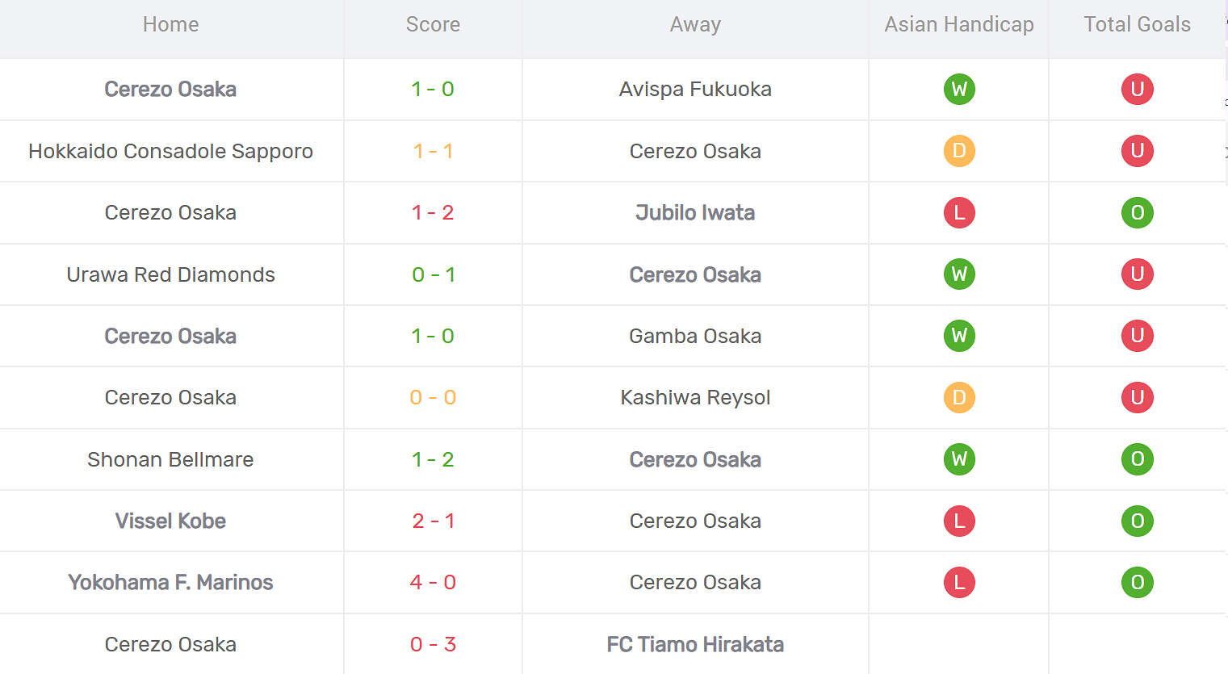
Task: Click the Total Goals column header
Action: (1137, 24)
